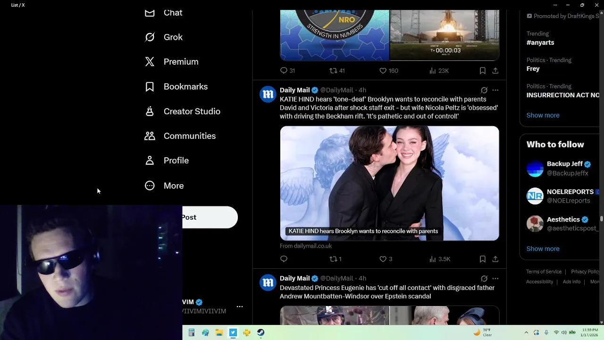Open Accessibility footer link

[540, 281]
